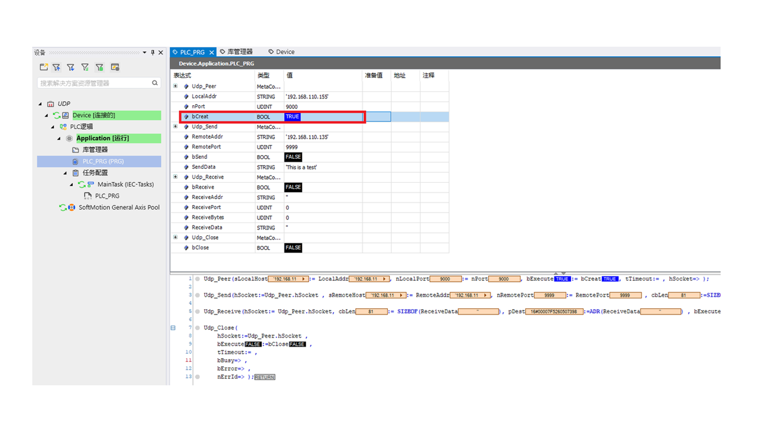Collapse the Udp_Close code block at line 7
Image resolution: width=769 pixels, height=432 pixels.
(x=173, y=328)
